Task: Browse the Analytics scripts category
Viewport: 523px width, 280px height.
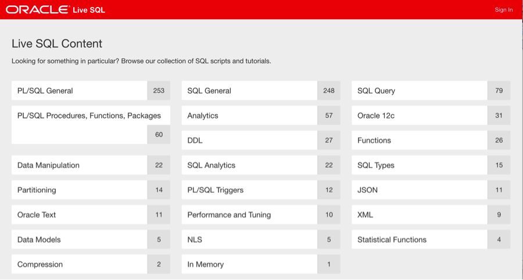Action: click(249, 116)
